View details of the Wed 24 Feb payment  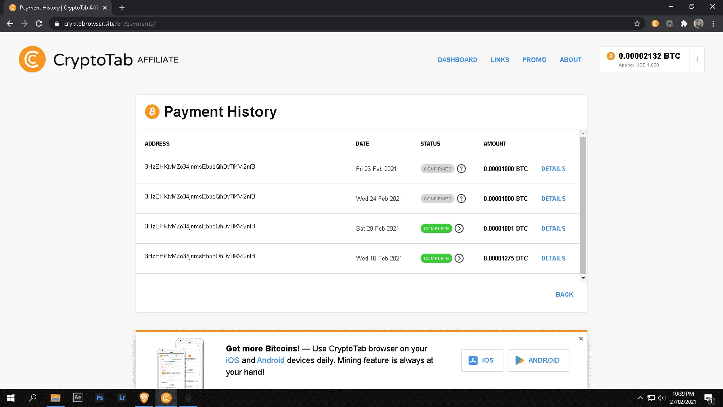pos(554,199)
